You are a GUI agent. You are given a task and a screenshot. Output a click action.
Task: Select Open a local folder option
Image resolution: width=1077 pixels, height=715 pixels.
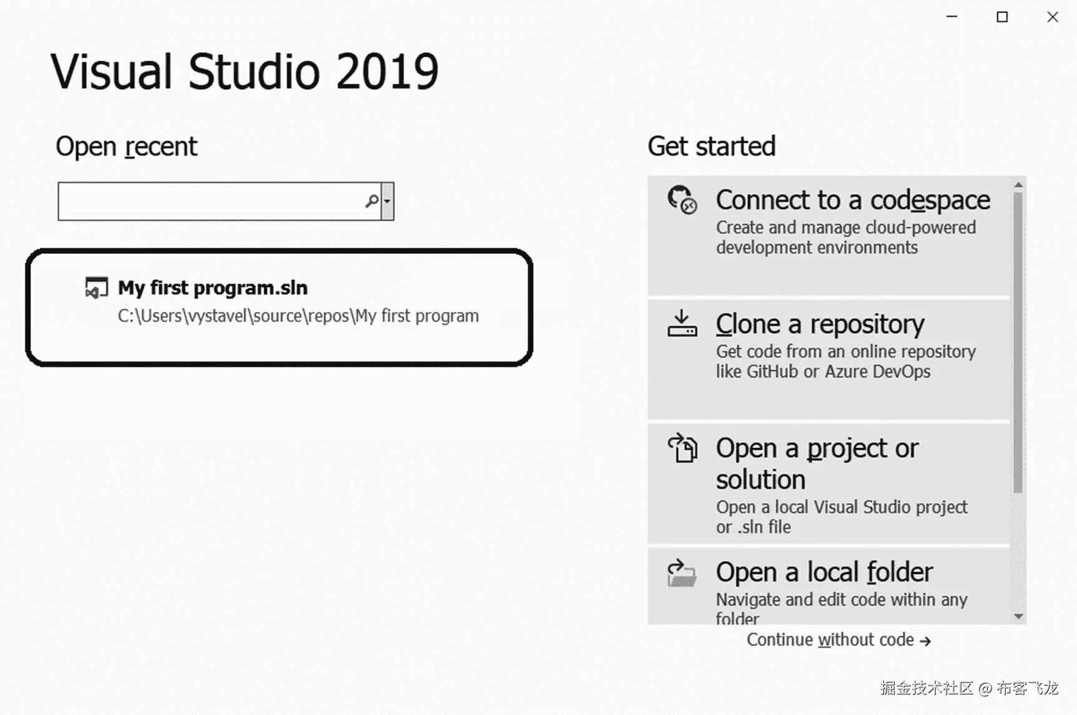click(824, 572)
